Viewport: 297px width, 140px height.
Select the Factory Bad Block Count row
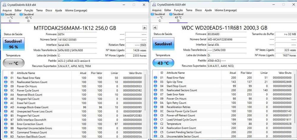coord(73,136)
